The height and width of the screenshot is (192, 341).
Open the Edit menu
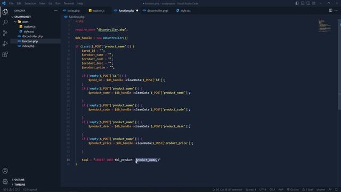point(19,4)
